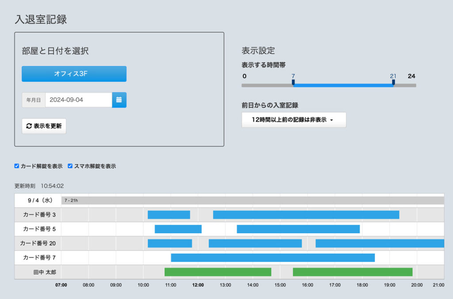The height and width of the screenshot is (299, 453).
Task: Click the gray 7 - 21h header bar
Action: point(252,200)
